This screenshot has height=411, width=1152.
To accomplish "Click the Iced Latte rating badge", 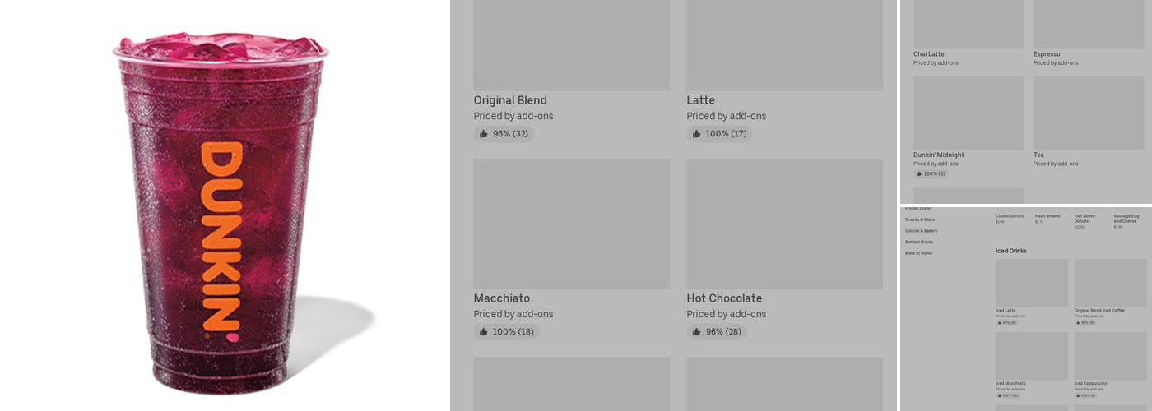I will tap(1007, 322).
